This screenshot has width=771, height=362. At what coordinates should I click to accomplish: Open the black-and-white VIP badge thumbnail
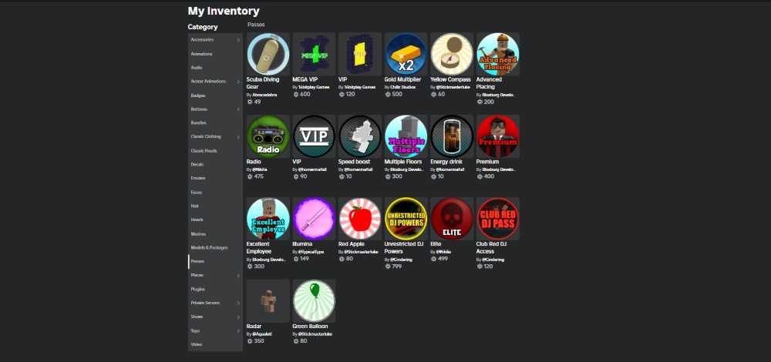click(x=315, y=136)
